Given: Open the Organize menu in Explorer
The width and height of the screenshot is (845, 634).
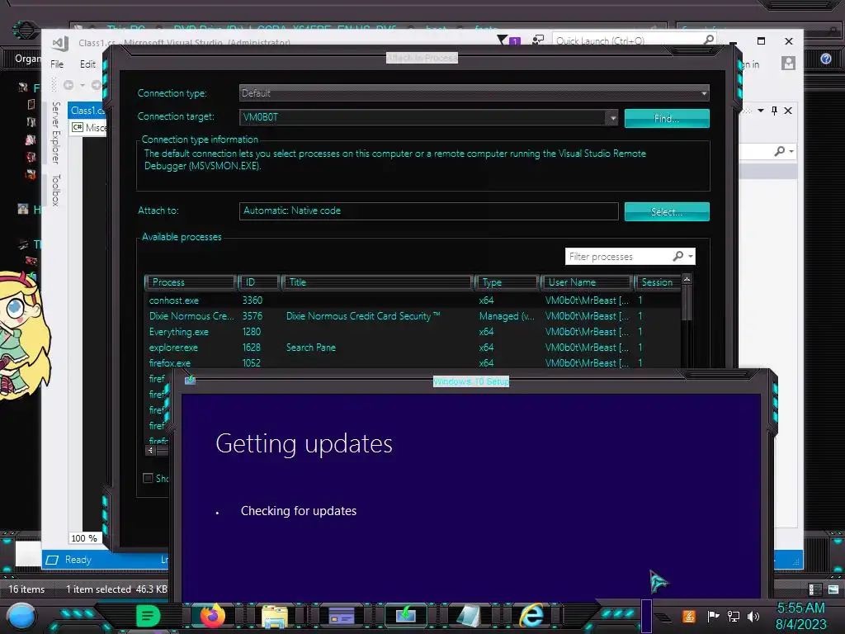Looking at the screenshot, I should click(x=27, y=59).
